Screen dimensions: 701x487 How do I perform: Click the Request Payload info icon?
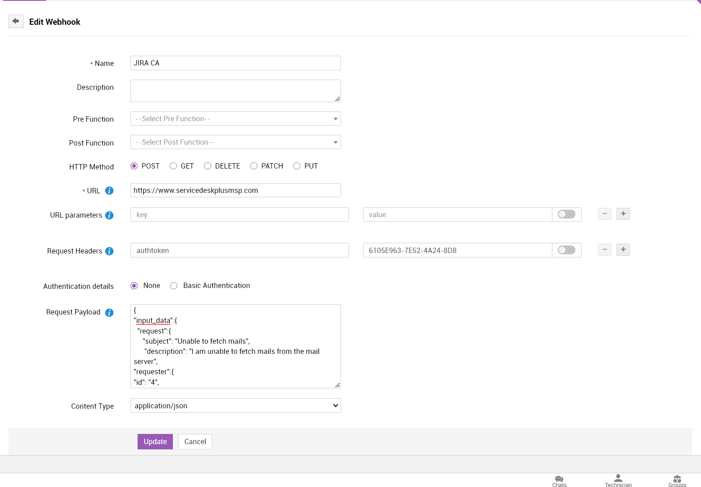[x=109, y=313]
